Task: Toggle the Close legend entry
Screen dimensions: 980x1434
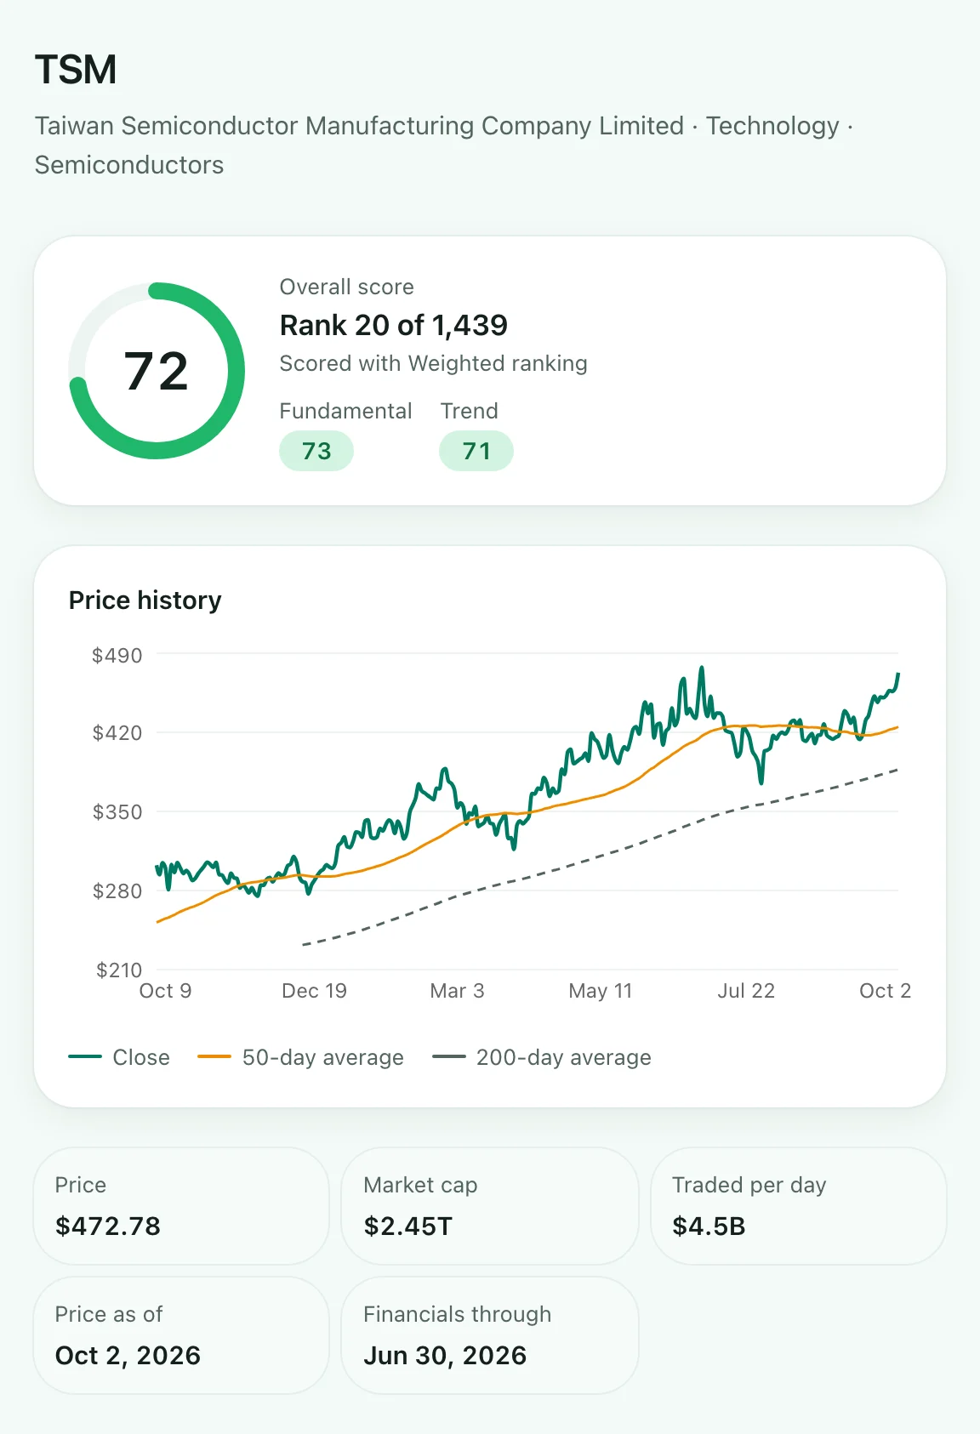Action: point(119,1057)
